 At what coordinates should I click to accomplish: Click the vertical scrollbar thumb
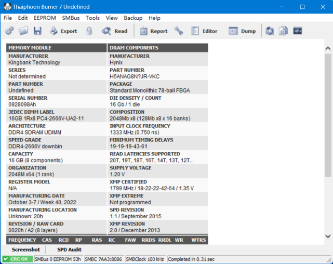coord(328,115)
